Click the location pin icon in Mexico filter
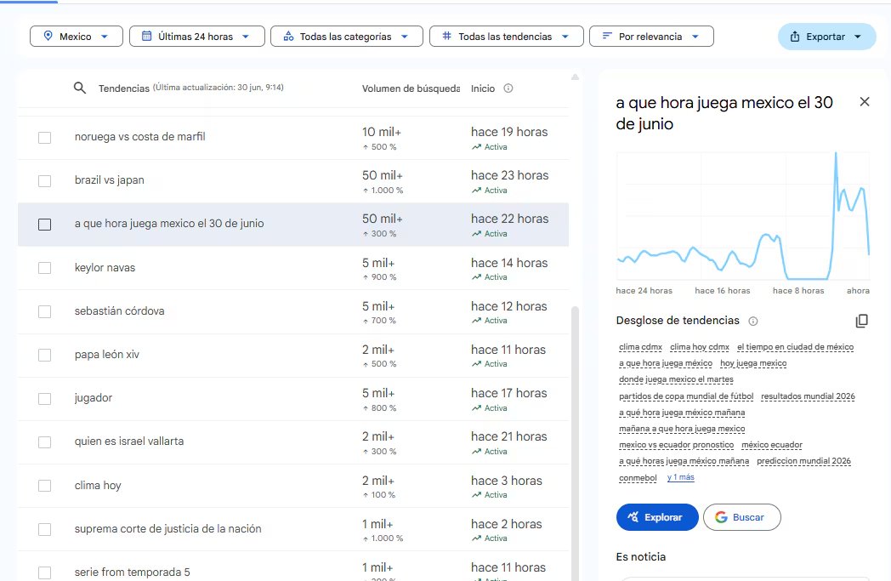 click(48, 36)
